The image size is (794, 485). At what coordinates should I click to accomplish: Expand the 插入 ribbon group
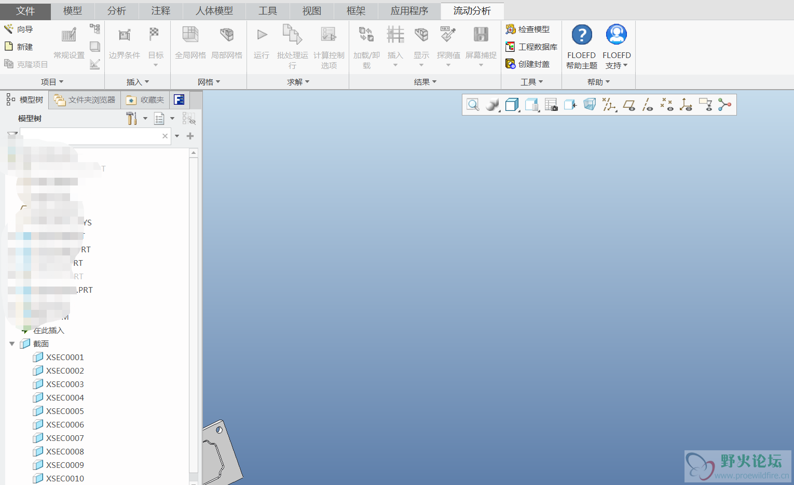(x=138, y=82)
